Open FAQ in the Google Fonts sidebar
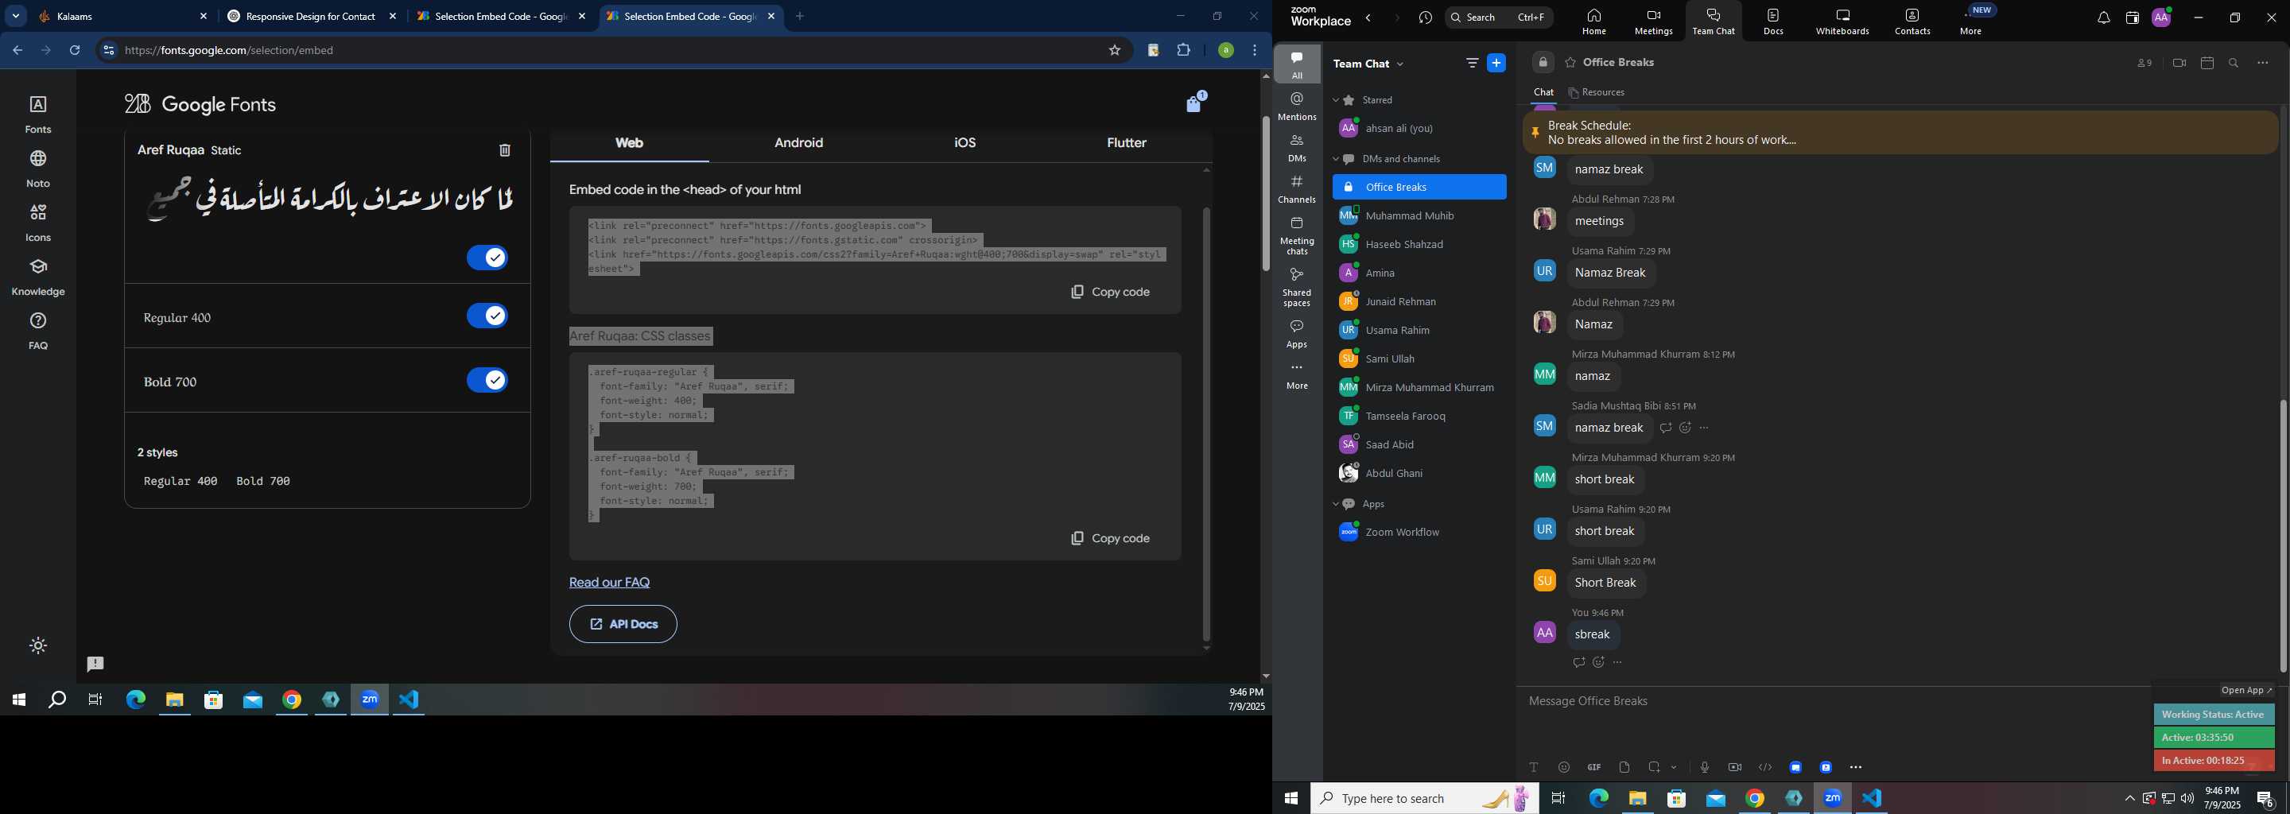2290x814 pixels. pyautogui.click(x=38, y=331)
